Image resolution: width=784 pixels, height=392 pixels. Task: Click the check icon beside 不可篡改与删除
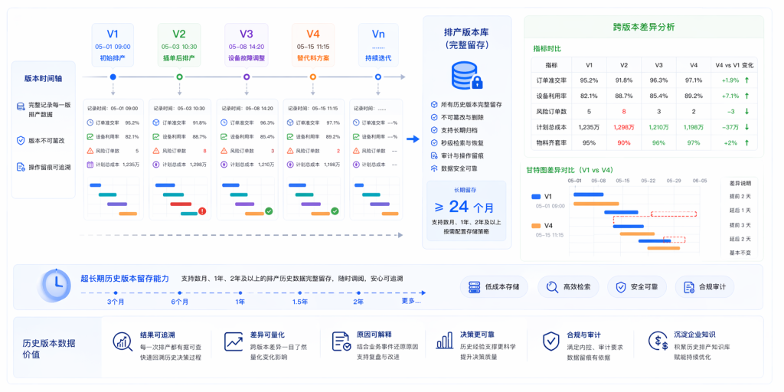[434, 117]
